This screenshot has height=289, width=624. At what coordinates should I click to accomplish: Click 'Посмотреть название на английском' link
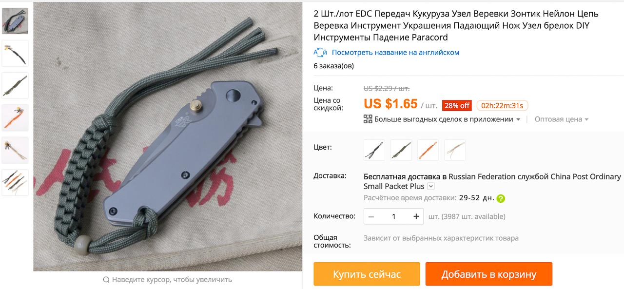395,53
